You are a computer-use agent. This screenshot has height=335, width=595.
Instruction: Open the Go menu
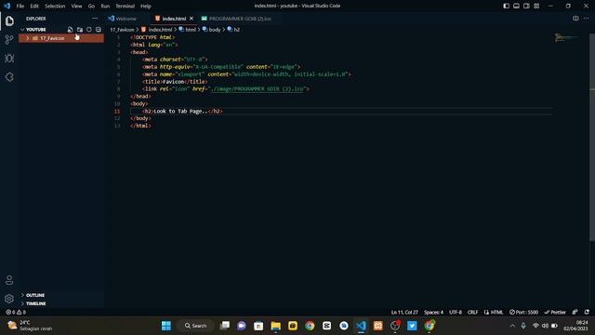point(91,6)
